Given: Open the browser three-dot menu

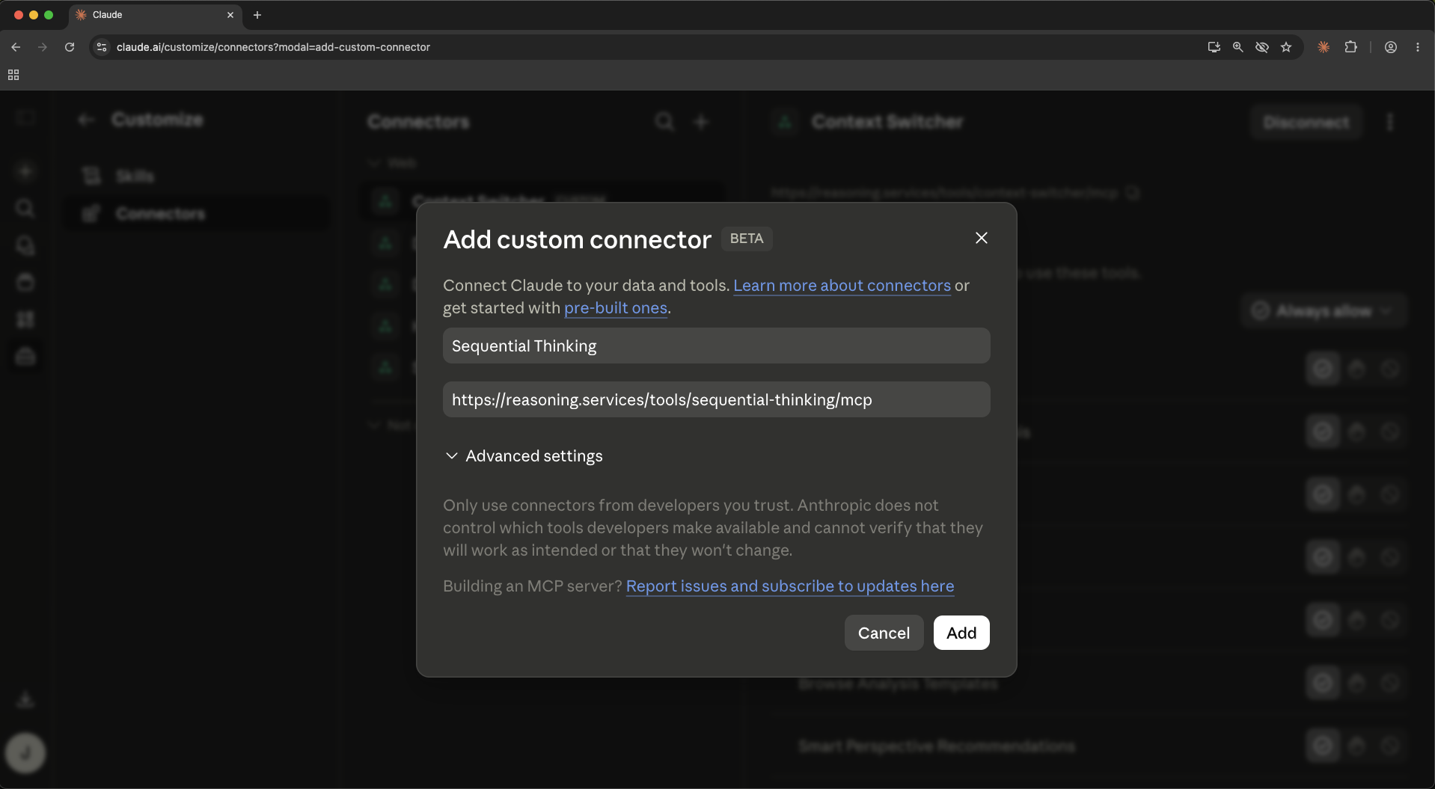Looking at the screenshot, I should [1417, 47].
